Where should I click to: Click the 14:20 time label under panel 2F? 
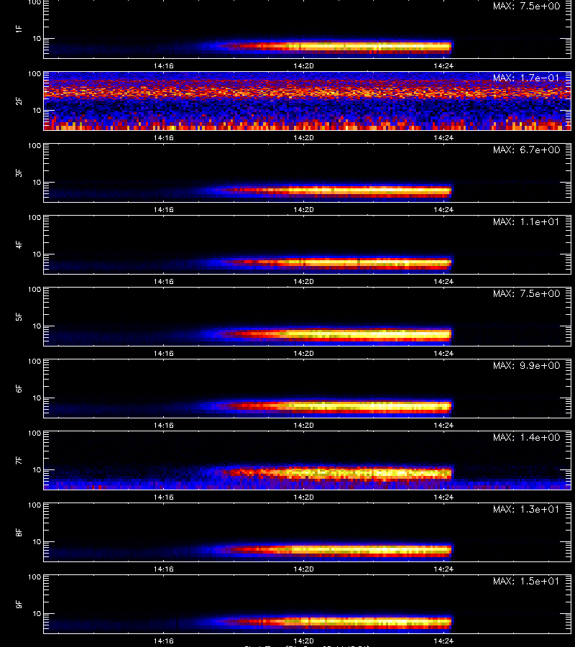(303, 138)
